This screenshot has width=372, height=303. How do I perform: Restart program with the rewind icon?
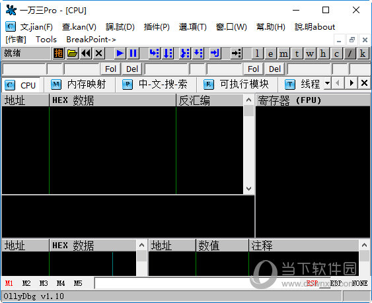(86, 53)
